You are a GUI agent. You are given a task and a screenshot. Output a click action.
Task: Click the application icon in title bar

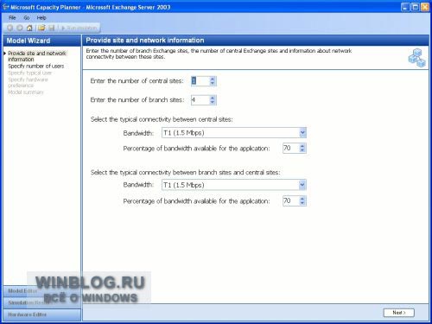coord(5,7)
